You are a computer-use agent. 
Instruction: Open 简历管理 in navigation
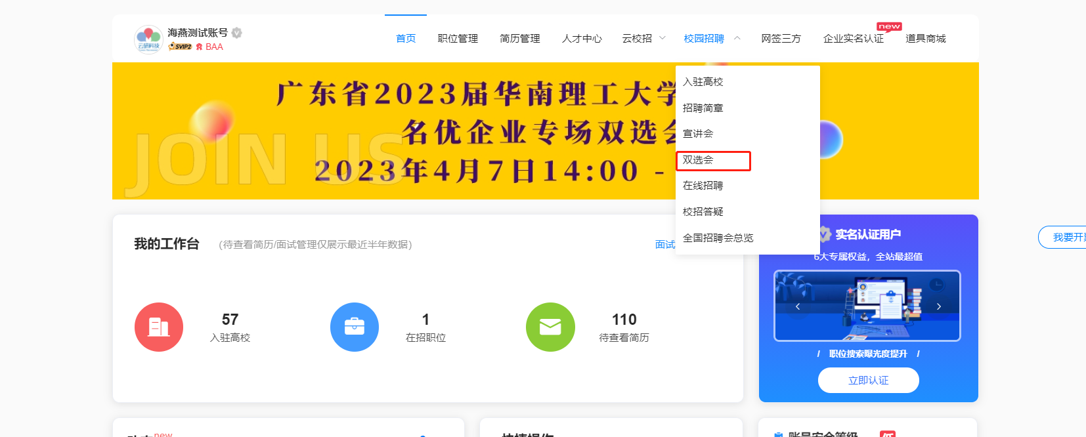pyautogui.click(x=520, y=39)
